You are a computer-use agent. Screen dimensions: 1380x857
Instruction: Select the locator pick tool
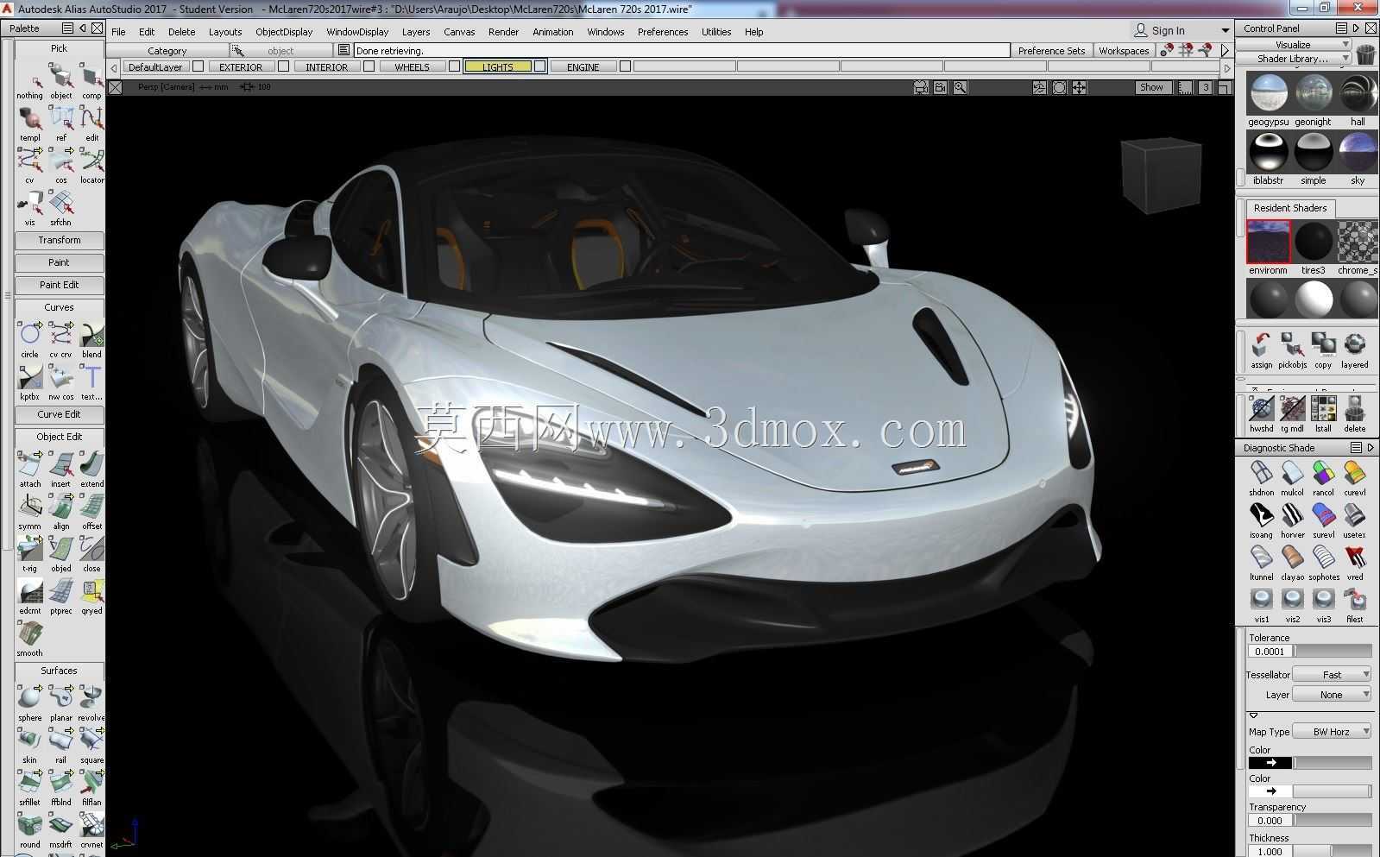tap(91, 166)
